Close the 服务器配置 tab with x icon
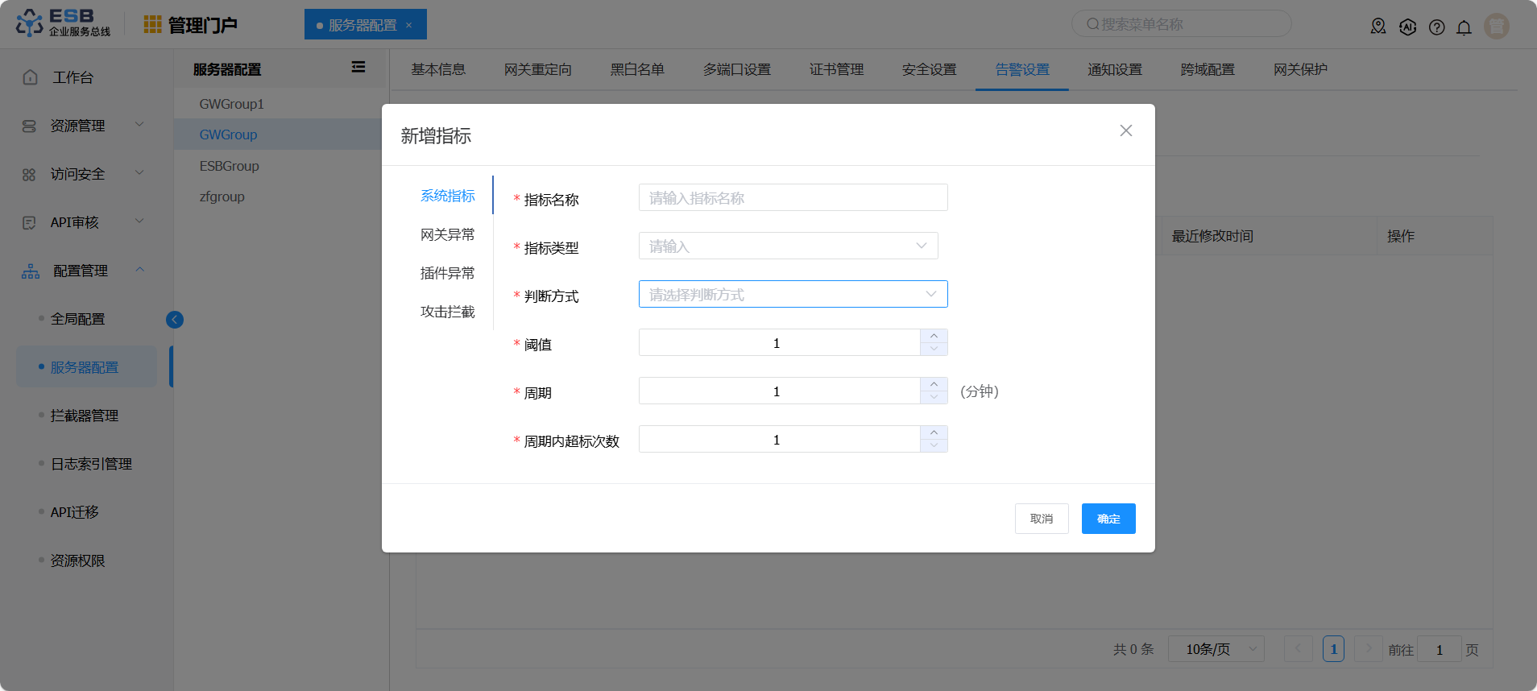The image size is (1537, 691). click(409, 25)
